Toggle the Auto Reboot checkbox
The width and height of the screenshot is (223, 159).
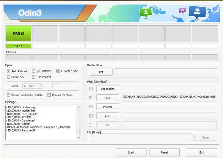tap(8, 71)
